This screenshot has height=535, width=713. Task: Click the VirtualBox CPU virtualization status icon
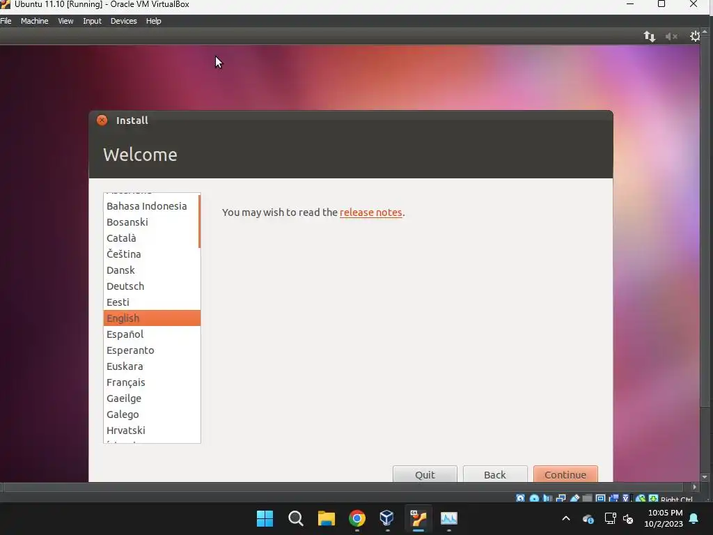coord(627,498)
